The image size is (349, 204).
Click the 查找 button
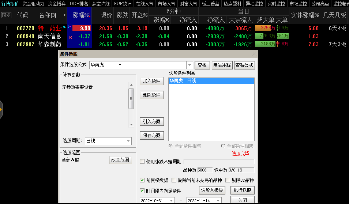(x=202, y=65)
